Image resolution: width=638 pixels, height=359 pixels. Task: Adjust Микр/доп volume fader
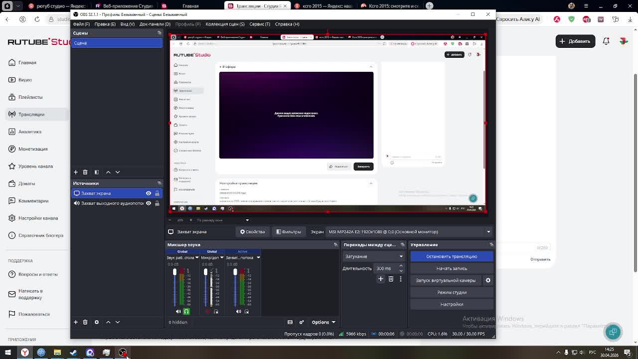(x=205, y=272)
